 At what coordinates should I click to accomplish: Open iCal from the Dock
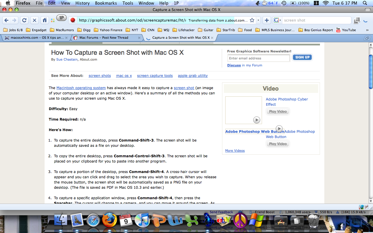point(126,220)
